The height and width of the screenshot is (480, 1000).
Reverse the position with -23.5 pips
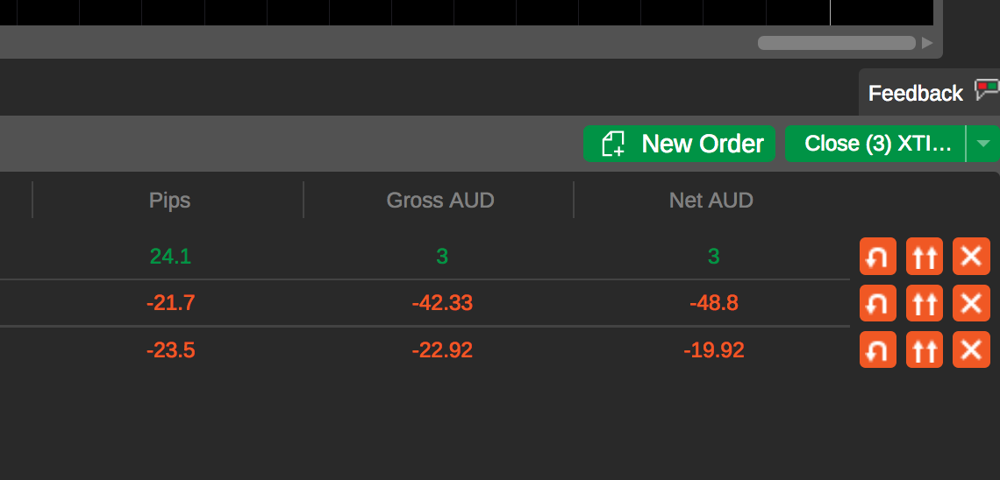tap(877, 349)
